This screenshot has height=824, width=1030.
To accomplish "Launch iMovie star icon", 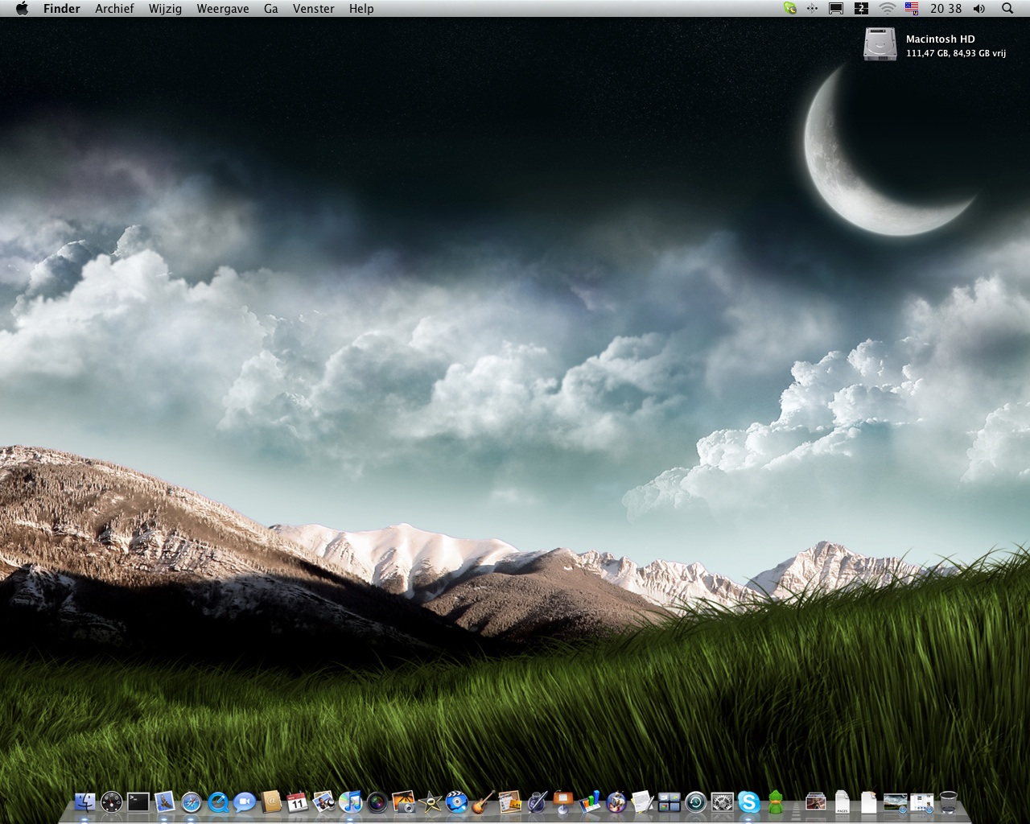I will tap(431, 801).
